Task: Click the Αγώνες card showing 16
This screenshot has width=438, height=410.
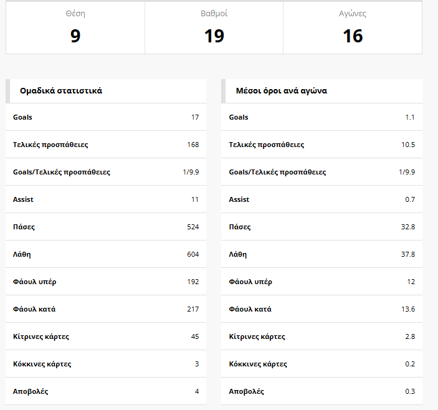Action: (x=353, y=28)
